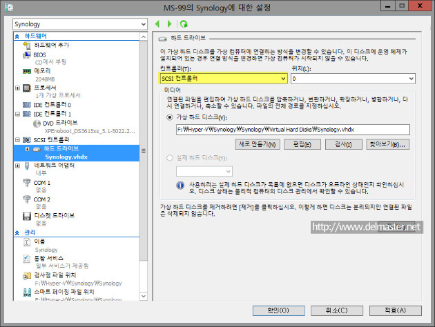Collapse the SCSI 컨트롤러 tree node

pos(17,139)
